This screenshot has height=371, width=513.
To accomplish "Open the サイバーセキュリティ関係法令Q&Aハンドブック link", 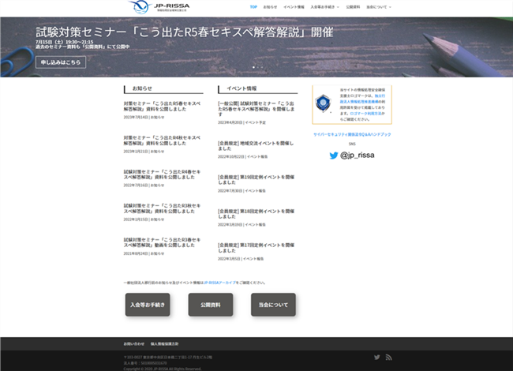I will point(352,135).
